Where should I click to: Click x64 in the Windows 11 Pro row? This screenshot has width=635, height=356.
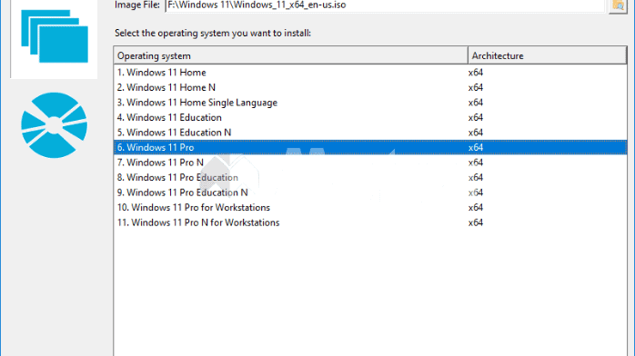(476, 147)
